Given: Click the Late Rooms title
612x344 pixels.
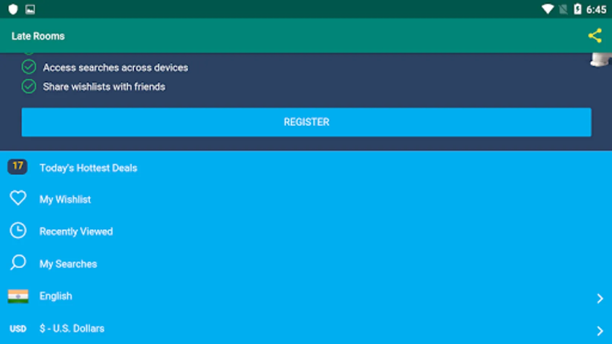Looking at the screenshot, I should (x=38, y=36).
